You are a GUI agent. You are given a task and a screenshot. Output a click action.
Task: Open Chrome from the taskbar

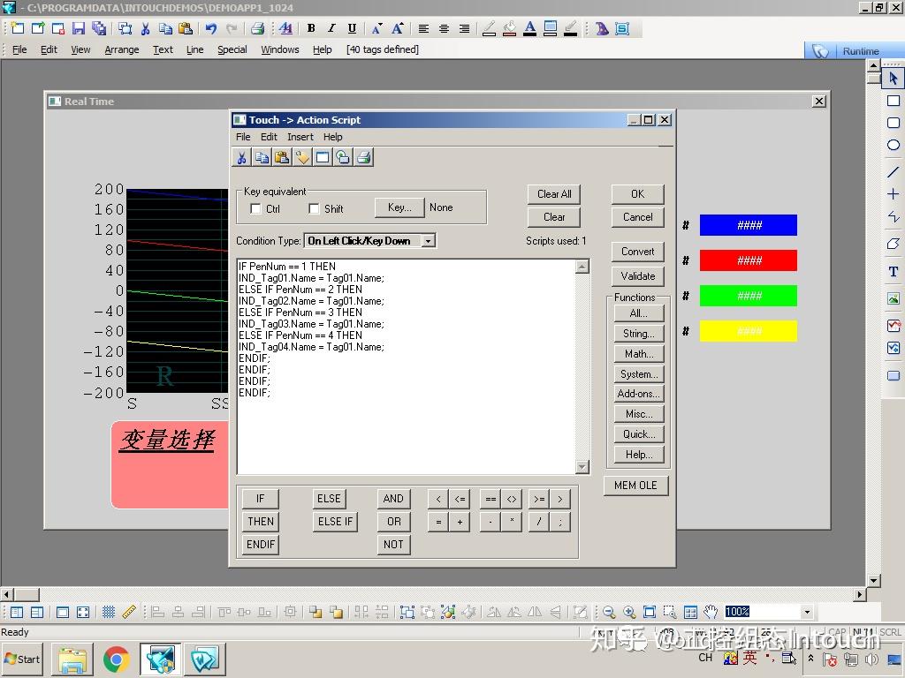(x=116, y=659)
